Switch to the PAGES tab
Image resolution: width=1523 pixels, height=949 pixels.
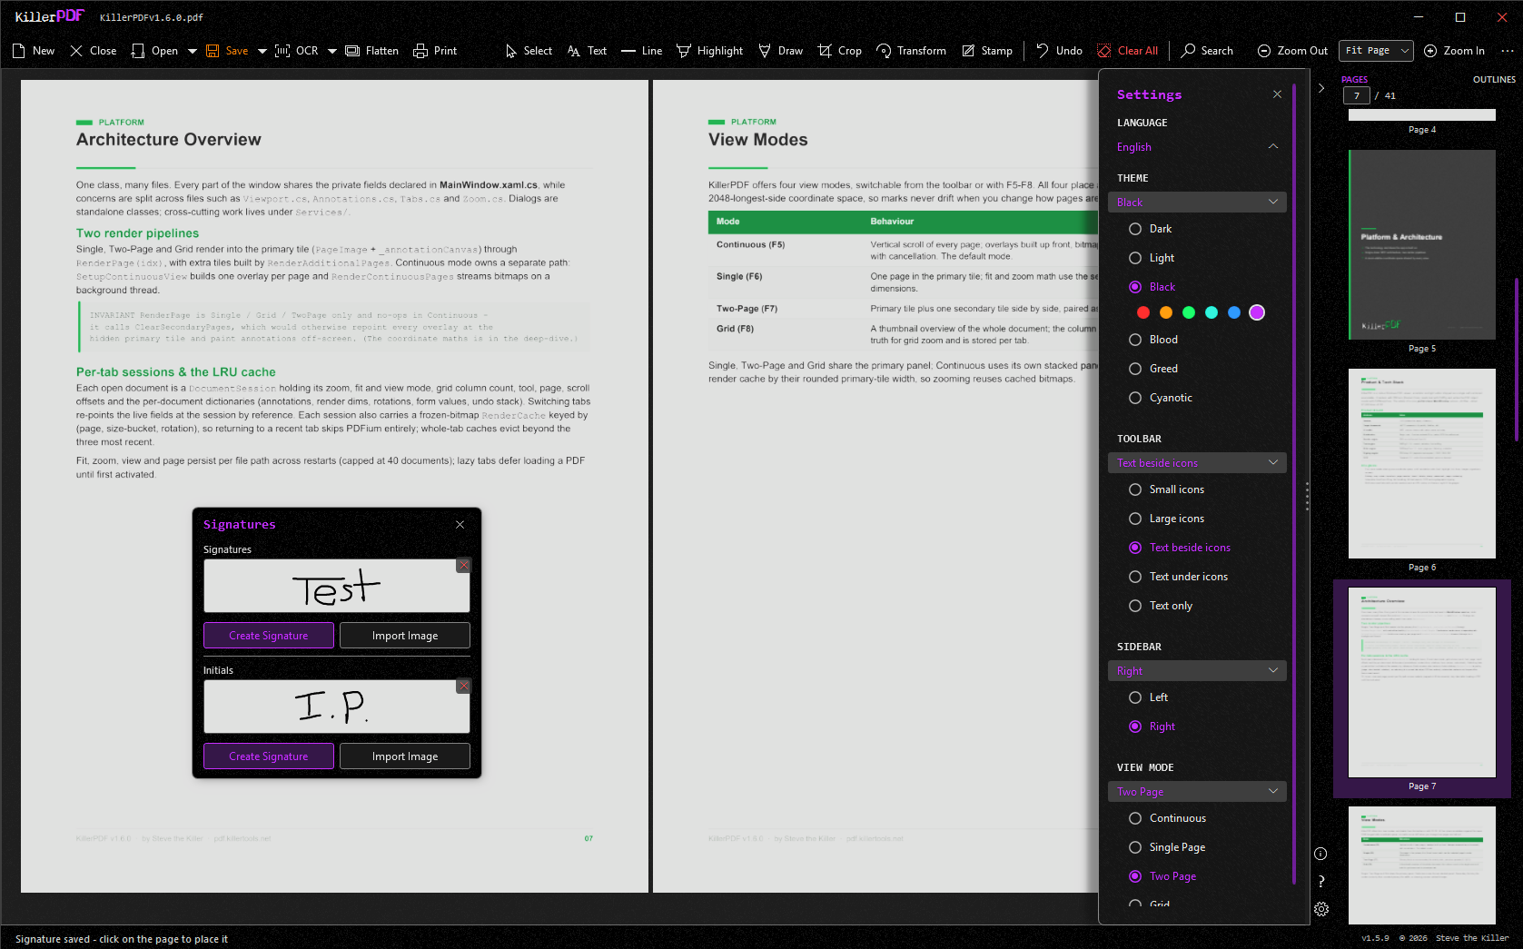point(1354,80)
